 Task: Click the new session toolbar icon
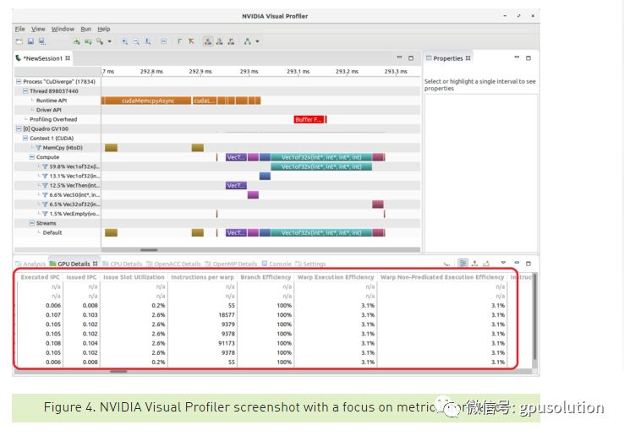coord(19,41)
